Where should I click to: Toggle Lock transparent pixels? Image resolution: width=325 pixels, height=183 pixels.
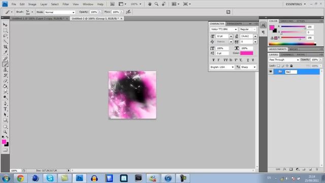click(278, 66)
